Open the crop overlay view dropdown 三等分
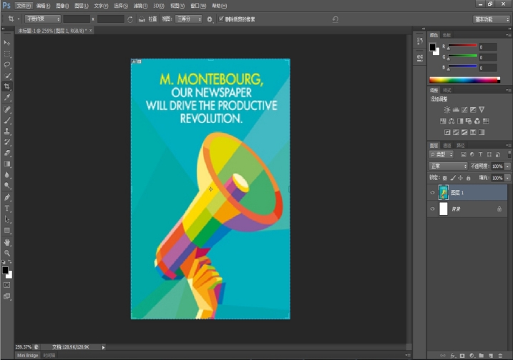 pos(189,19)
